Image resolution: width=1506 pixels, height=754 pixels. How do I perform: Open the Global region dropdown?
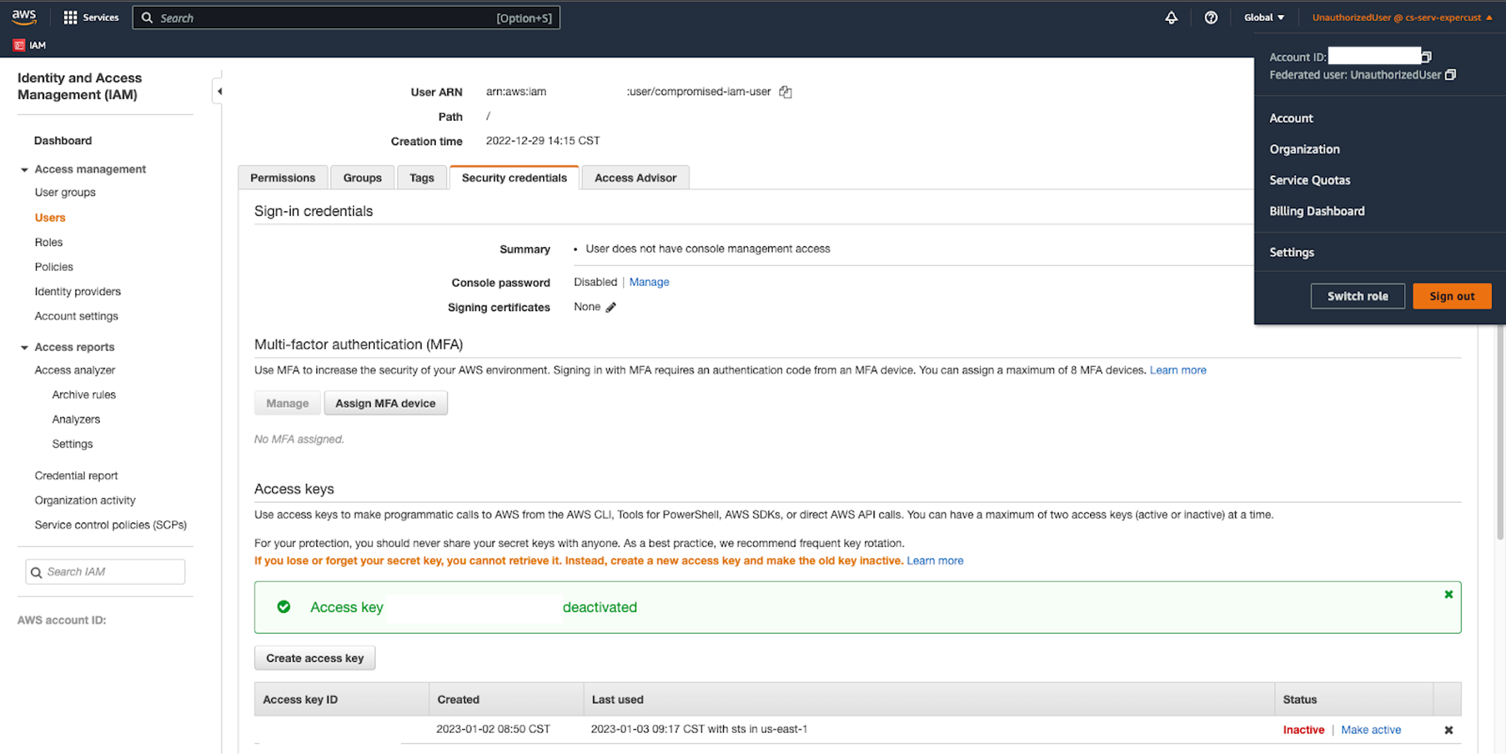(x=1264, y=18)
